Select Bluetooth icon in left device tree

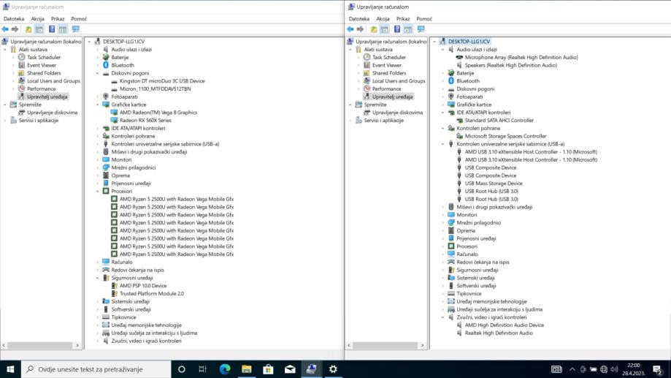click(106, 65)
